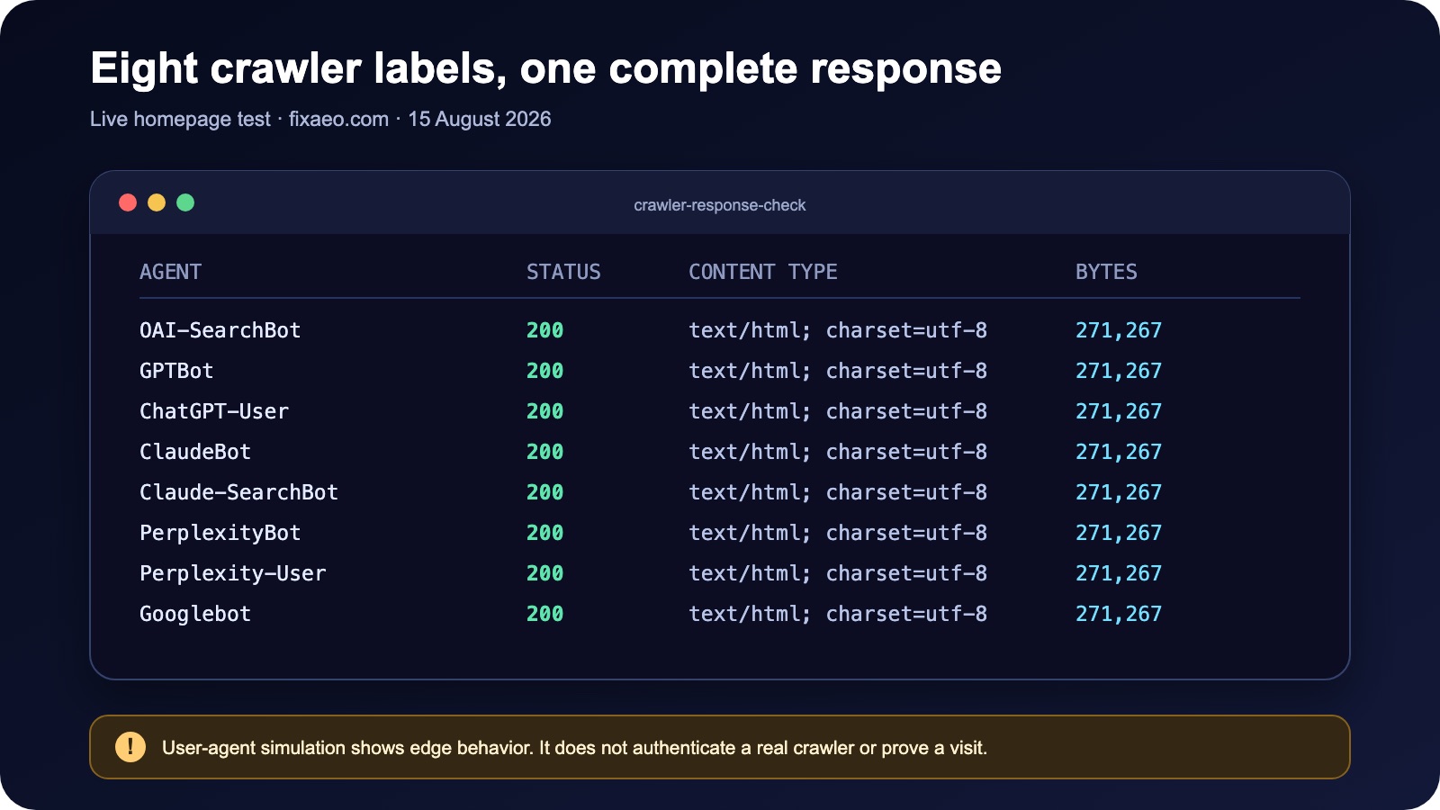Viewport: 1440px width, 810px height.
Task: Click the 200 status for PerplexityBot
Action: [x=545, y=533]
